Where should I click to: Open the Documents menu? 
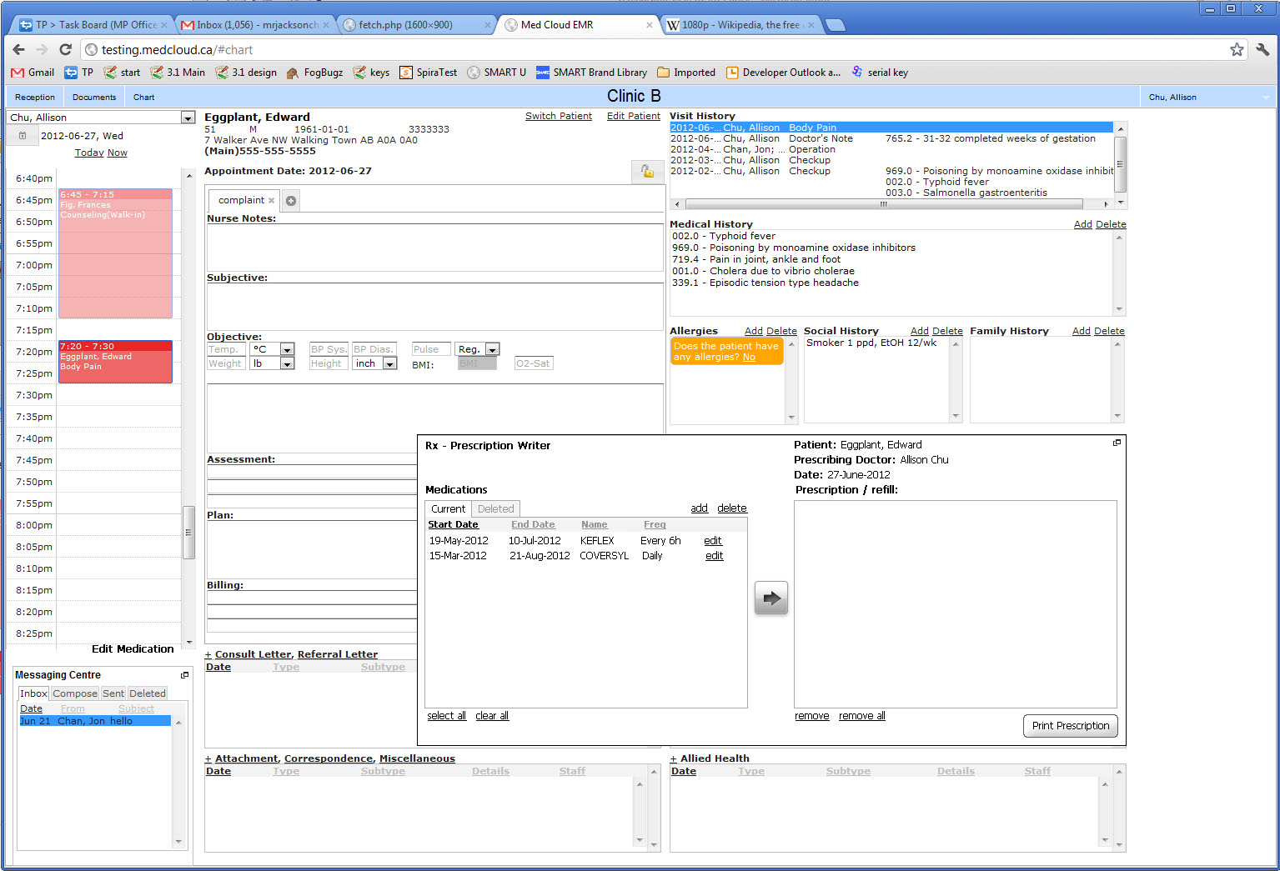coord(94,97)
